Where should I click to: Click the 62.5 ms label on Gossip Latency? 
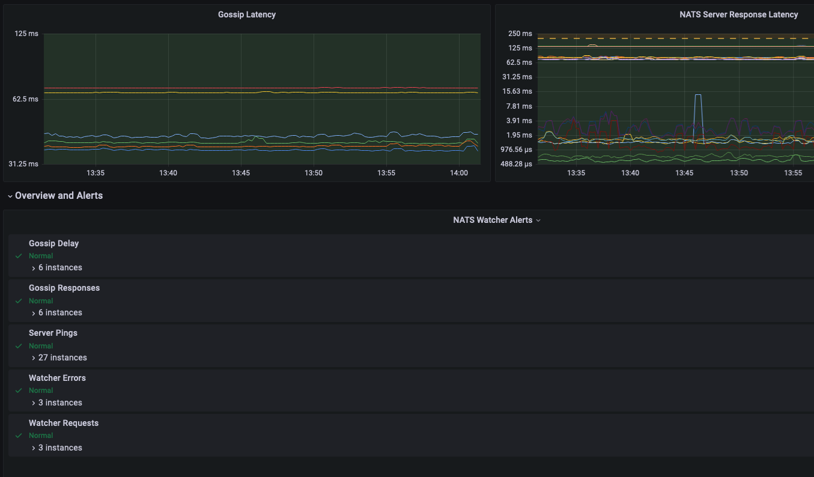coord(25,99)
